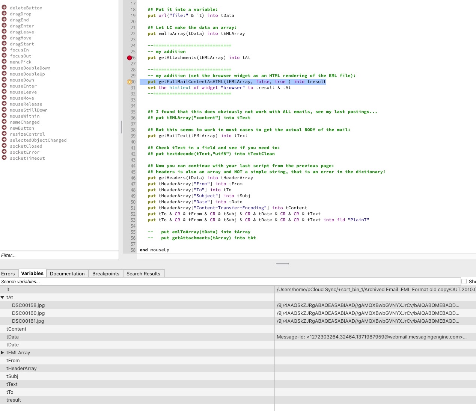Click the horizontal pane divider above the tabs
The height and width of the screenshot is (411, 476).
pyautogui.click(x=282, y=264)
